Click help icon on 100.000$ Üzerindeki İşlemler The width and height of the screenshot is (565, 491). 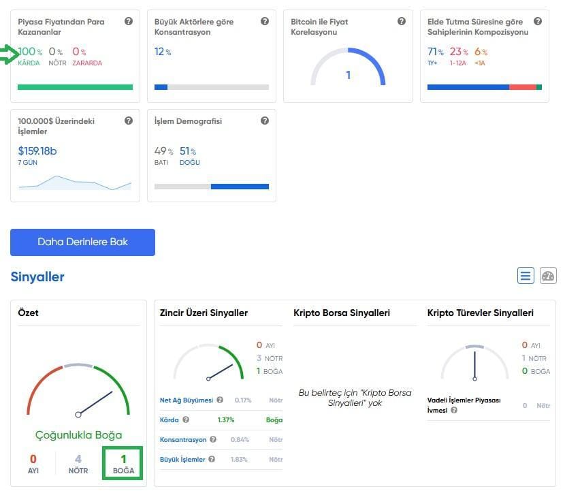pos(129,121)
